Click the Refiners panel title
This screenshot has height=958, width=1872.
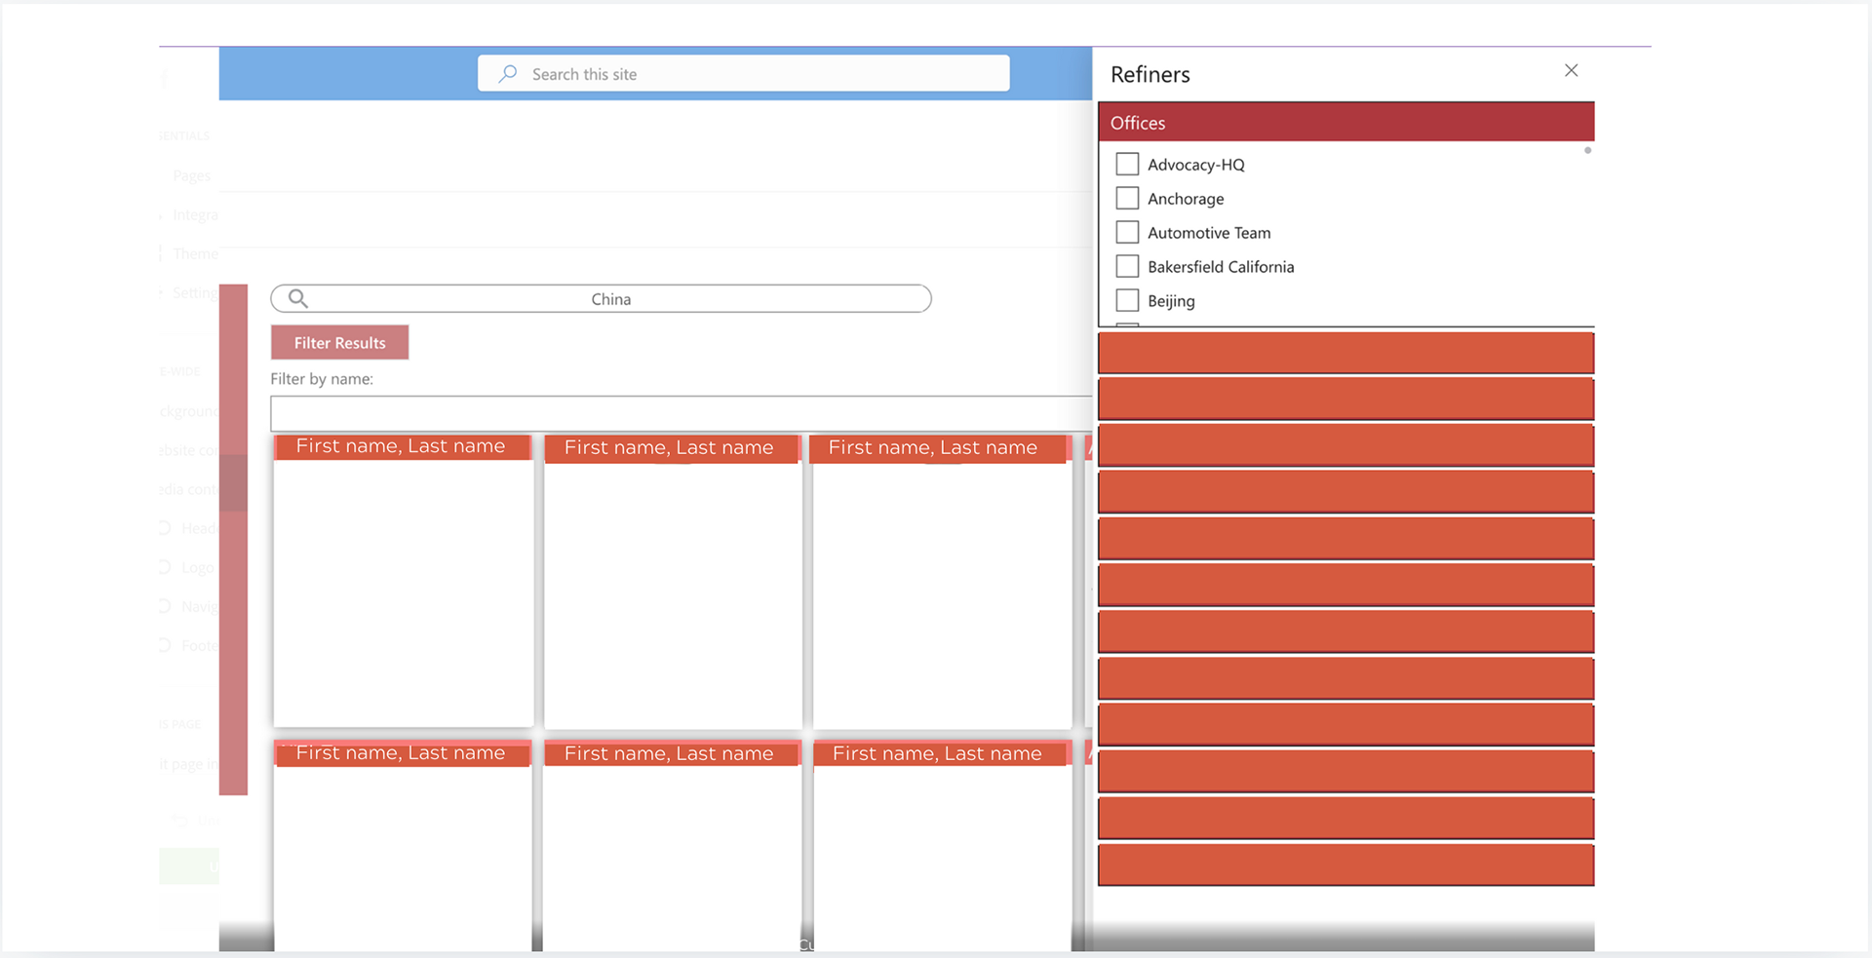(x=1150, y=74)
